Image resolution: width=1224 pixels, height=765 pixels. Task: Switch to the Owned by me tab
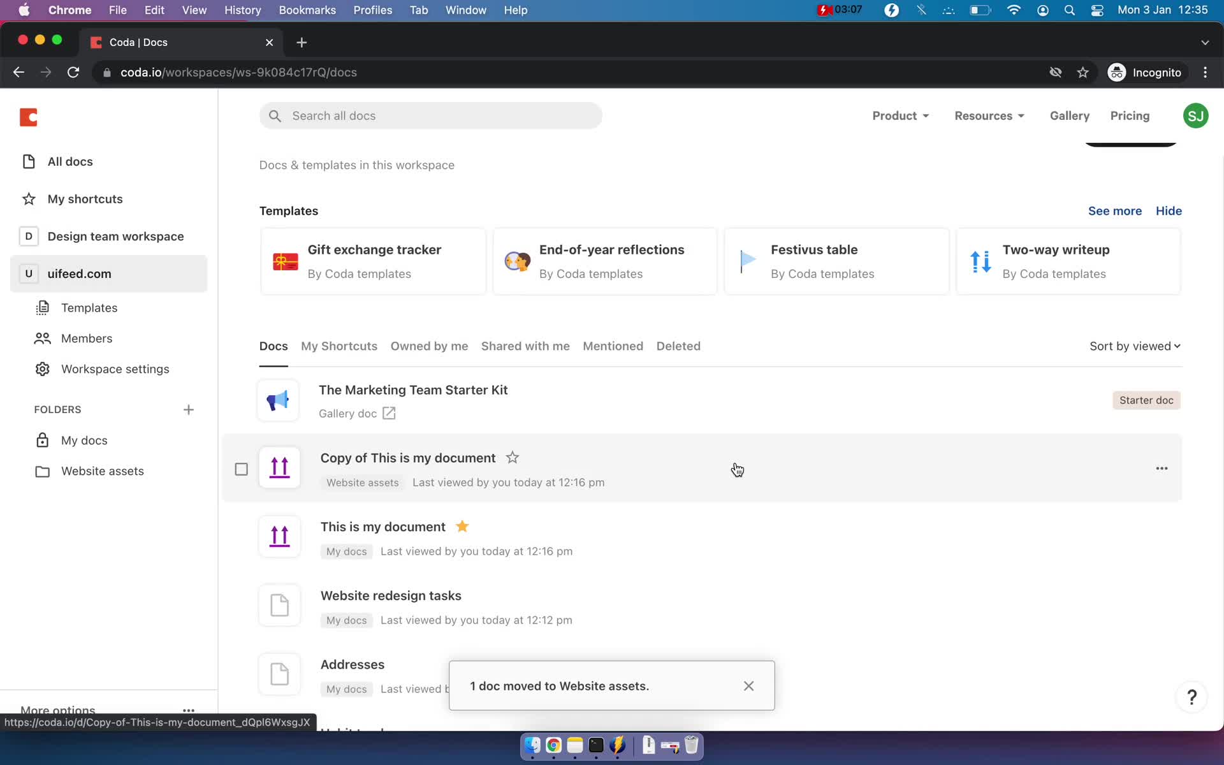click(x=429, y=346)
